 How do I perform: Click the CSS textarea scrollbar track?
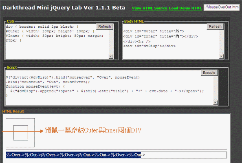click(x=111, y=42)
